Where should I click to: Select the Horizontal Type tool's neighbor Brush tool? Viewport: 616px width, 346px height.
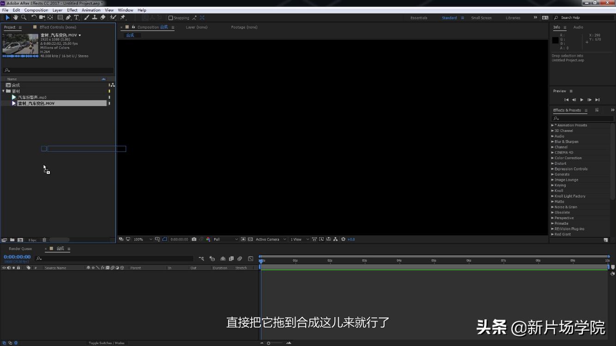[x=86, y=18]
